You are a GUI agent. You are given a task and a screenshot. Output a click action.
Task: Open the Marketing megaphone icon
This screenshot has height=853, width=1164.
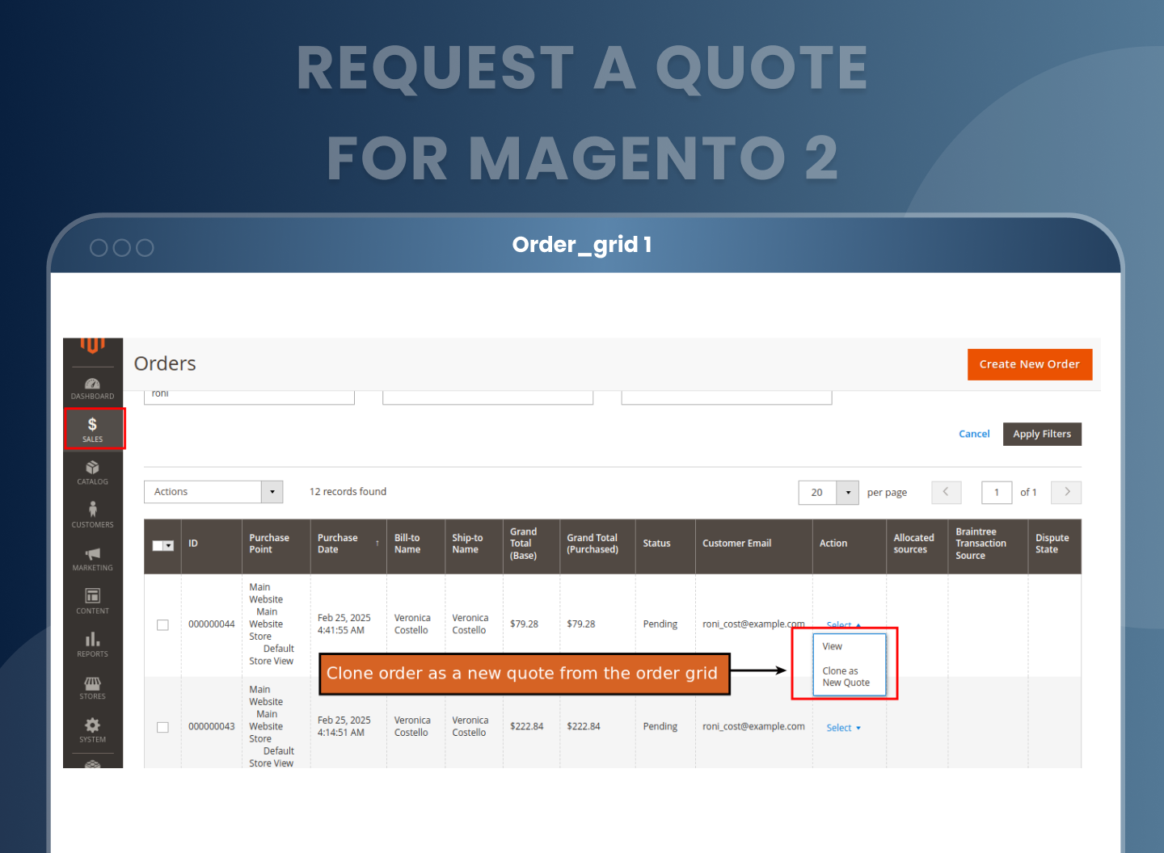[x=92, y=557]
